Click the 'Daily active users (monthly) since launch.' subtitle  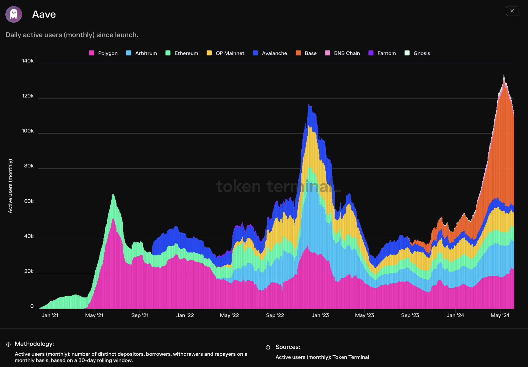point(72,35)
